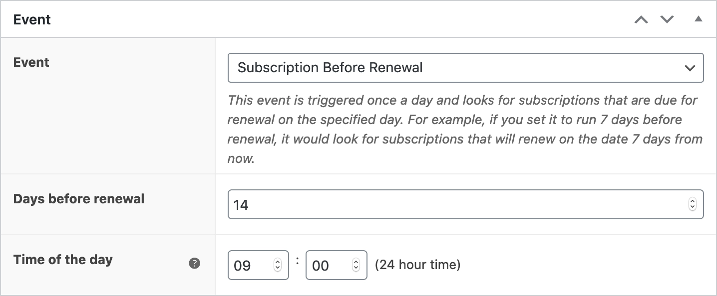Decrement the minutes stepper
Viewport: 717px width, 296px height.
click(356, 268)
